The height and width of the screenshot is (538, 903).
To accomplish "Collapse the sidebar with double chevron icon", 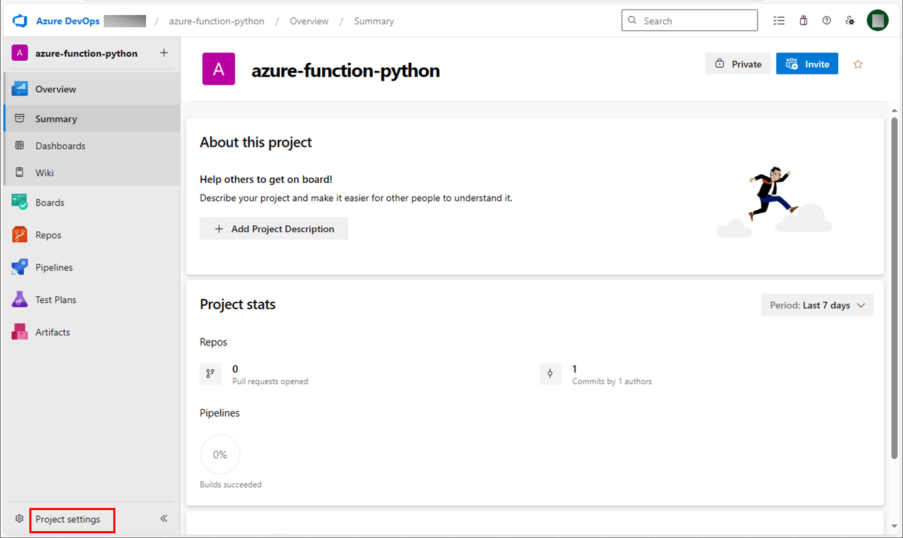I will 164,519.
